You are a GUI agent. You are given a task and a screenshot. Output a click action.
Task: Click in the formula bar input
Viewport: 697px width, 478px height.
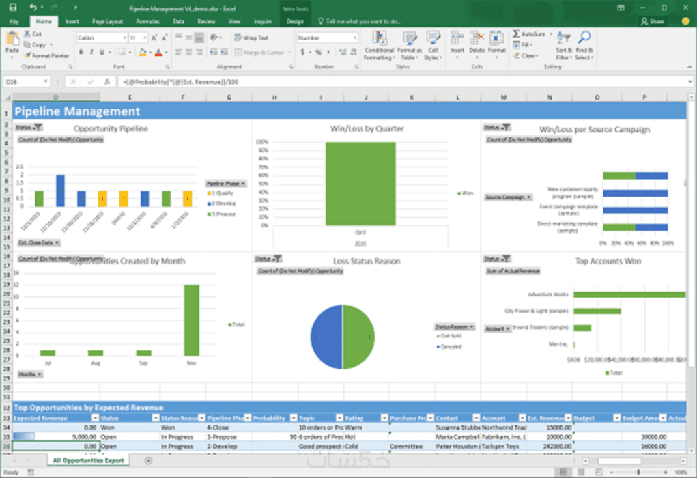tap(402, 82)
